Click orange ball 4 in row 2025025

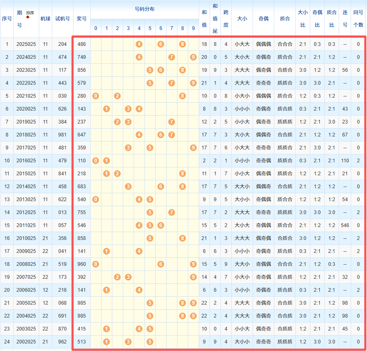click(x=139, y=44)
